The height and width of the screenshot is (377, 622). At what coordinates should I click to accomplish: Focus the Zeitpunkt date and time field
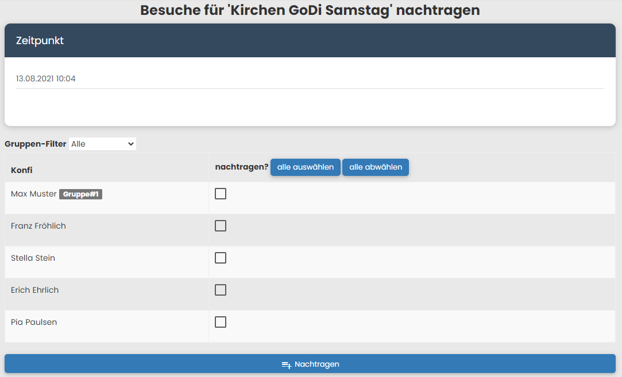coord(310,78)
